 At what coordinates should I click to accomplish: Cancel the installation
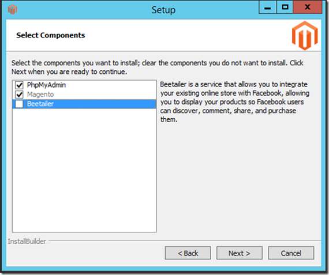coord(291,253)
